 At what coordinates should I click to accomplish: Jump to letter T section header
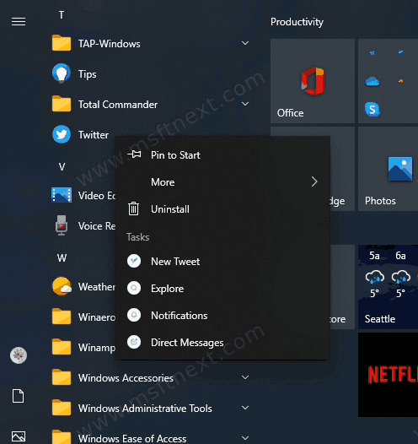tap(62, 14)
